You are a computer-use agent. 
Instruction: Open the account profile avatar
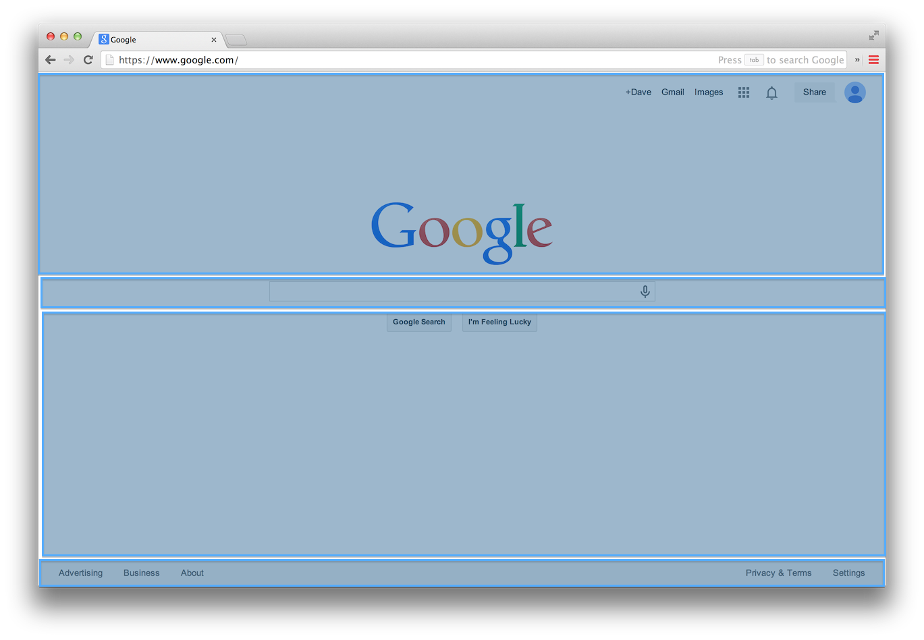855,92
